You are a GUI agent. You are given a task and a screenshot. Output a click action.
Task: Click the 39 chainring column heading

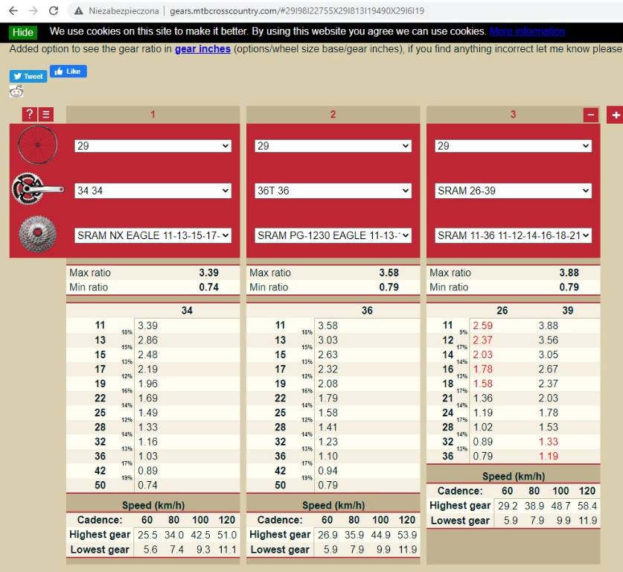coord(567,311)
